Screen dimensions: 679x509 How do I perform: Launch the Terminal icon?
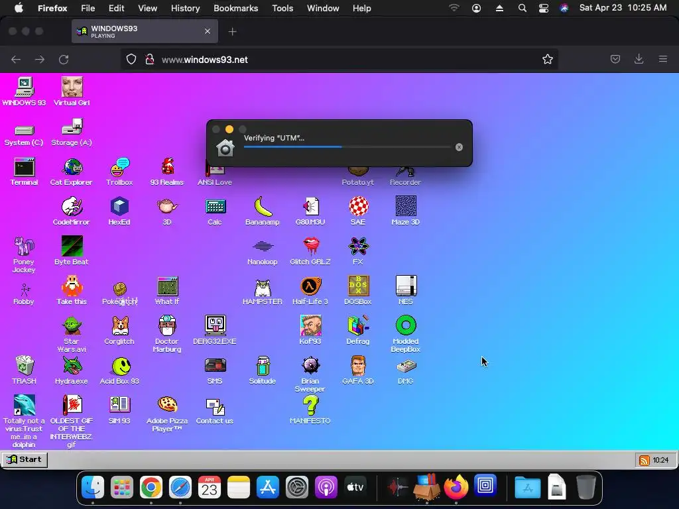25,166
